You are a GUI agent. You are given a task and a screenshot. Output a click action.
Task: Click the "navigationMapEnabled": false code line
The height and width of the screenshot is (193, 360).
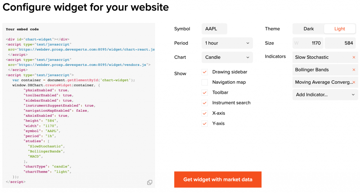[56, 111]
